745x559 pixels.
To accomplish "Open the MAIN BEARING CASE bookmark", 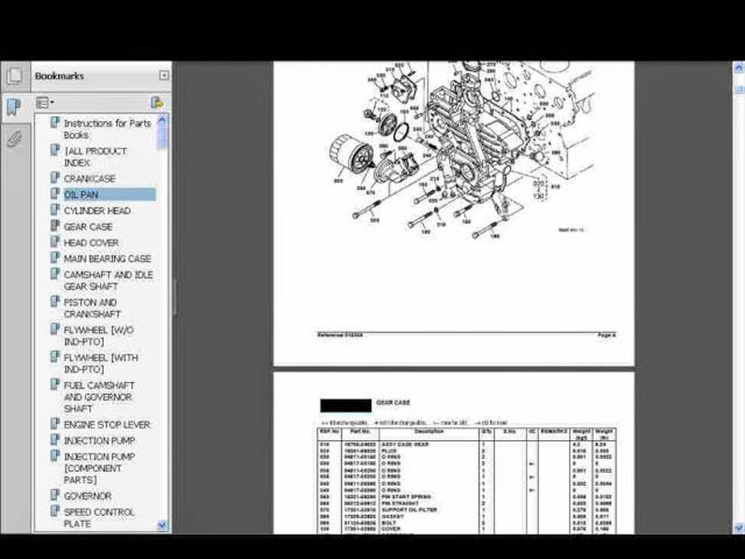I will [107, 259].
